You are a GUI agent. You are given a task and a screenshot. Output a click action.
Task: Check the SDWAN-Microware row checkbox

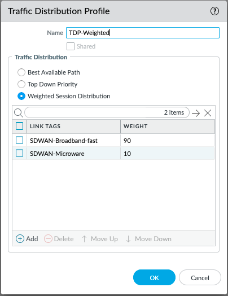(x=19, y=153)
